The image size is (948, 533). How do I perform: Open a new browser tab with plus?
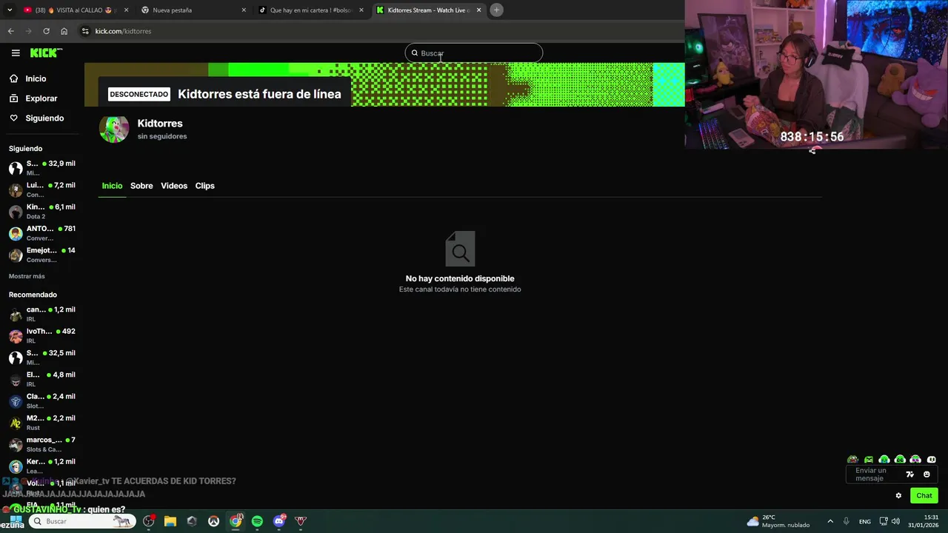click(x=496, y=10)
